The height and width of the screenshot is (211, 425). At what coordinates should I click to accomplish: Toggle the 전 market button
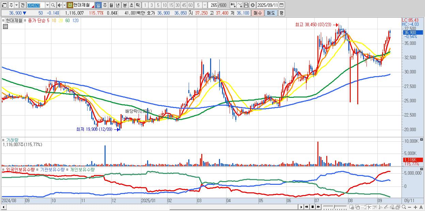click(22, 5)
